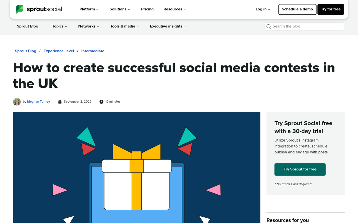Click Meghan Turney's author avatar
Viewport: 358px width, 223px height.
(x=17, y=102)
